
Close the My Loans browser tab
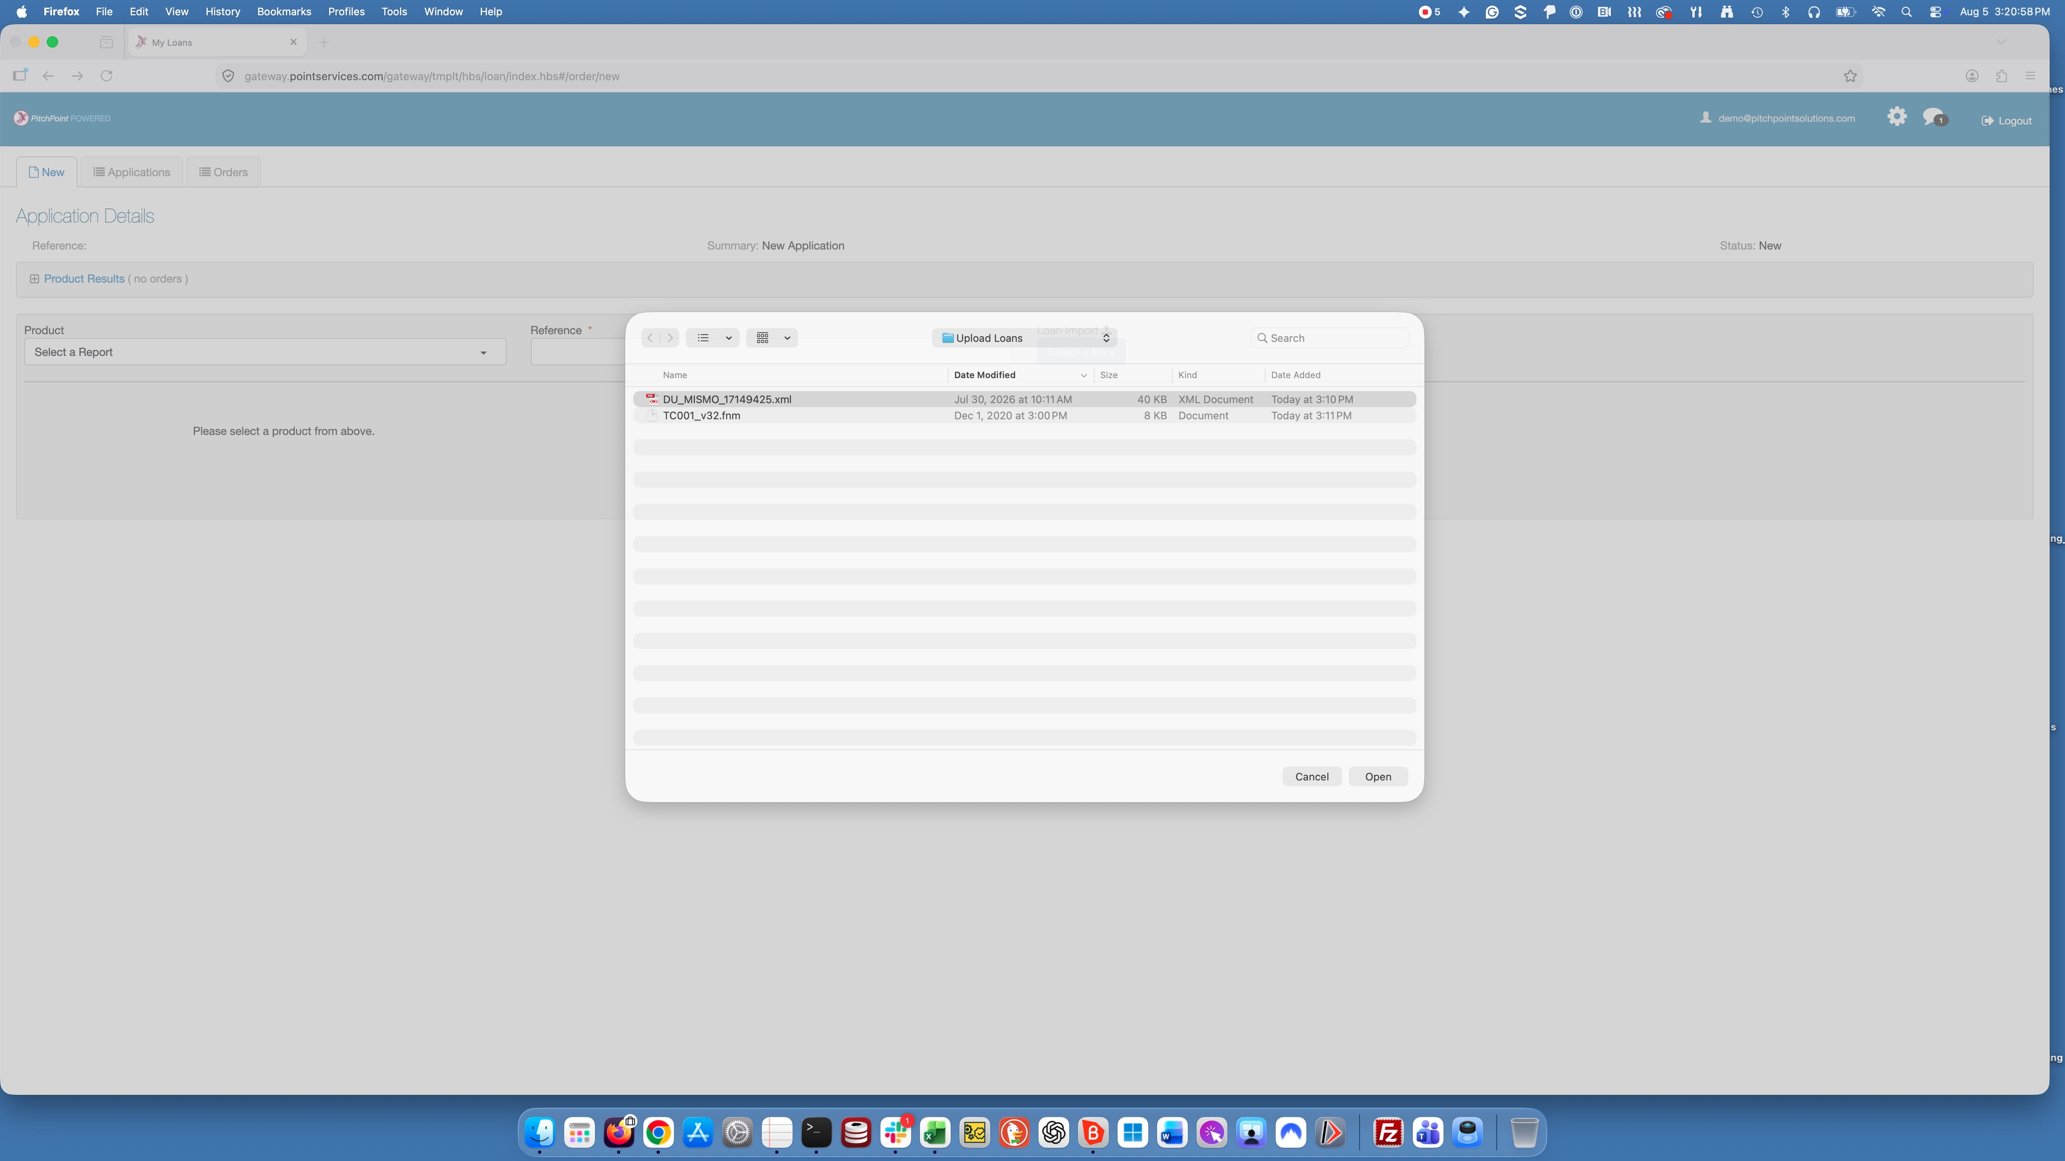293,42
